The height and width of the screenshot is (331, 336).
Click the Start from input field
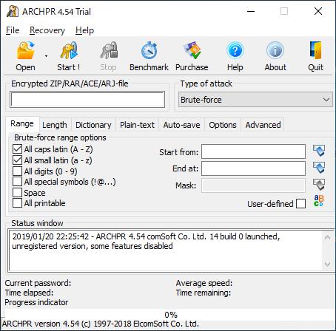pos(253,151)
